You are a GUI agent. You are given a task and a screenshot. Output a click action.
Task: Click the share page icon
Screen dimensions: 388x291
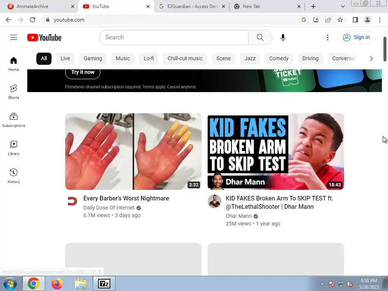(328, 20)
